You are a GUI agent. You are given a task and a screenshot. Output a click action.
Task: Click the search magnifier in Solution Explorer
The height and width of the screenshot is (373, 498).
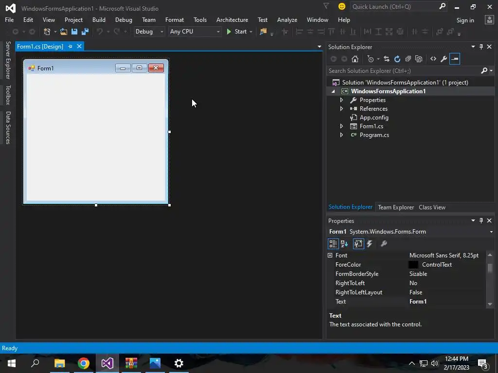484,70
